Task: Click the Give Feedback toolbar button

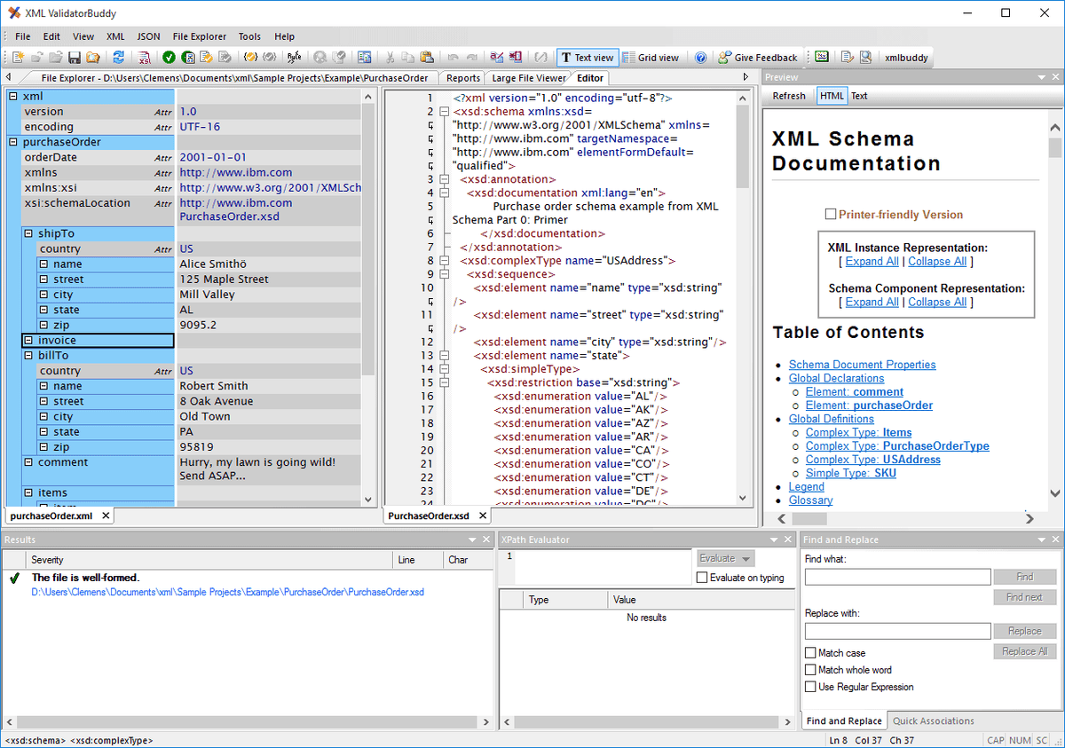Action: coord(757,58)
